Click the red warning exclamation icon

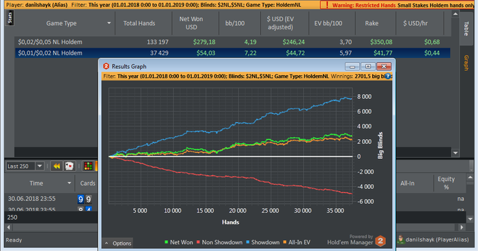tap(327, 5)
